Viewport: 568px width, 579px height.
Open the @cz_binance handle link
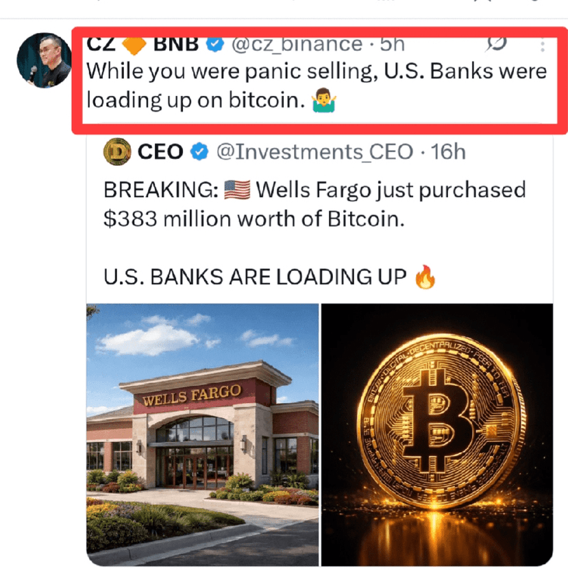(297, 45)
